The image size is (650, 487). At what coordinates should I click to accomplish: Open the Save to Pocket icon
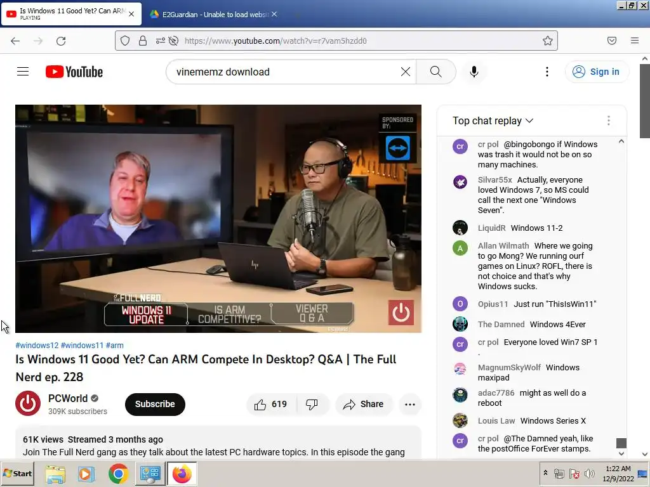(x=611, y=41)
